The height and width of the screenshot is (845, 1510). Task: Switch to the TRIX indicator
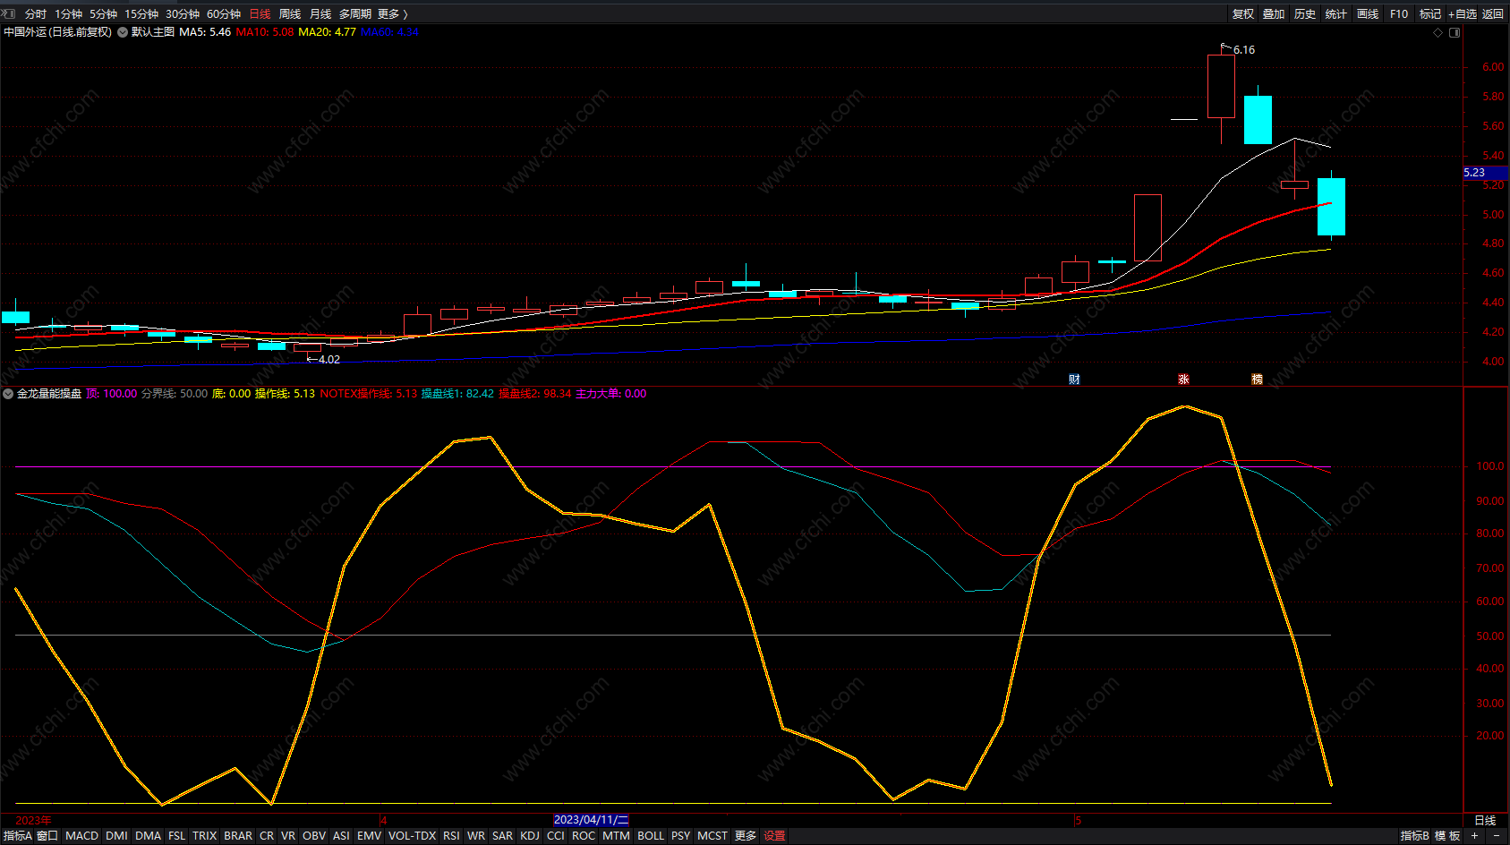point(204,836)
